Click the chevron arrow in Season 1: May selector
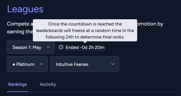The image size is (181, 96). [48, 47]
